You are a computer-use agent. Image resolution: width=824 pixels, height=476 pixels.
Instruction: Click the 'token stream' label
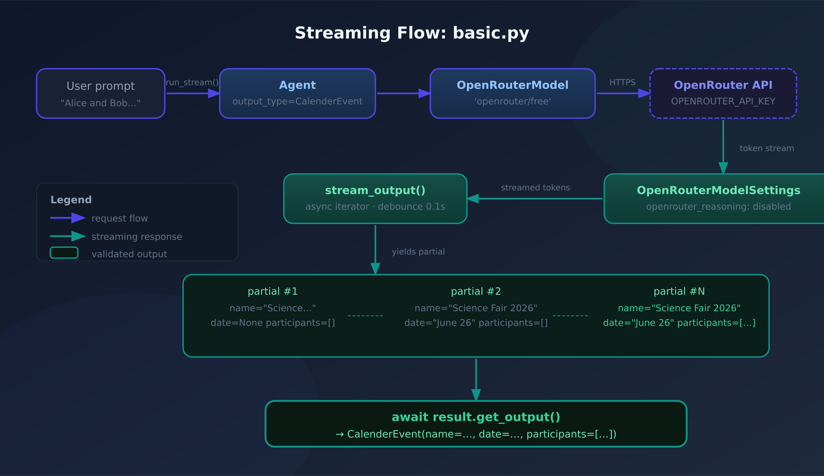click(767, 149)
